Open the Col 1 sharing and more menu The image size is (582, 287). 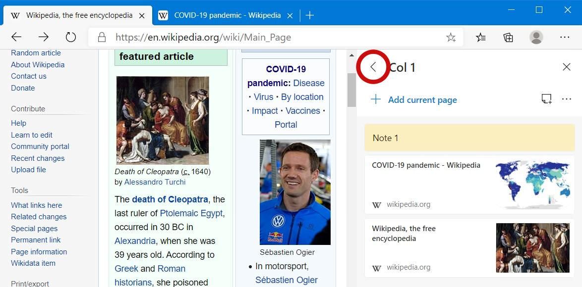[567, 99]
